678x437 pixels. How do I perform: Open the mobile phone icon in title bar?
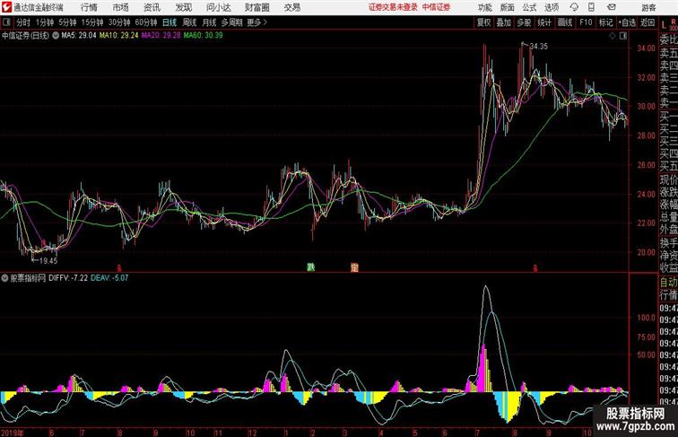click(x=591, y=7)
